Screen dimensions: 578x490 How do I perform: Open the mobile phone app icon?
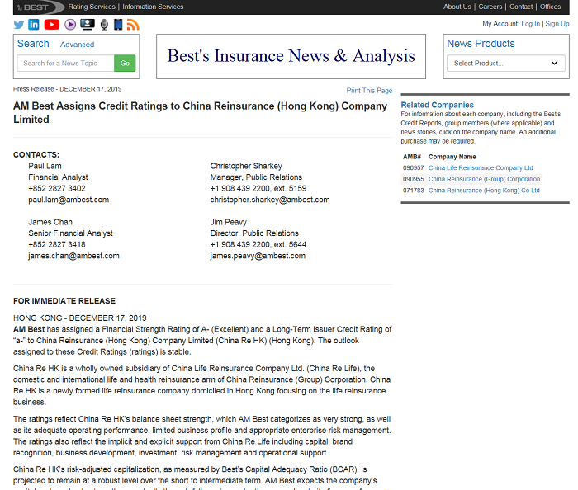pos(117,25)
